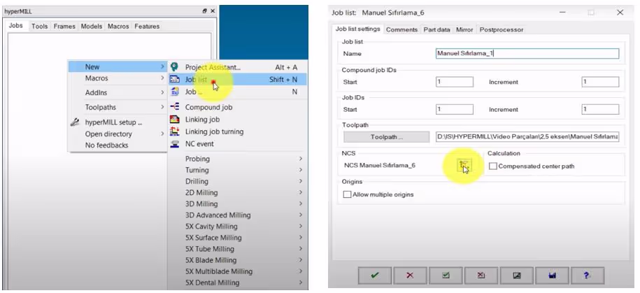Screen dimensions: 640x293
Task: Click Job IDs Increment field
Action: [600, 109]
